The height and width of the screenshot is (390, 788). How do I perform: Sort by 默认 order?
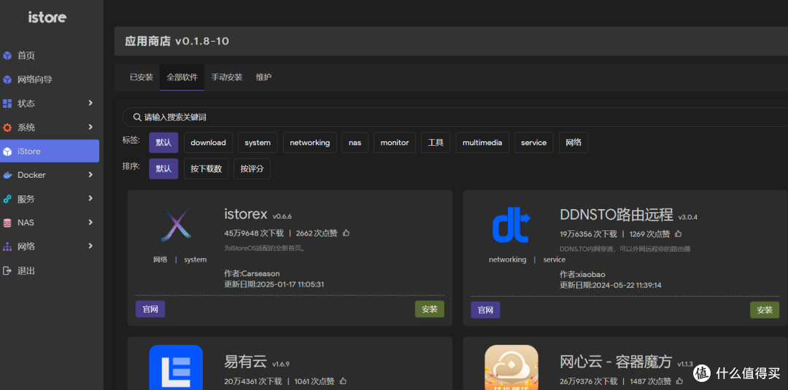click(163, 168)
